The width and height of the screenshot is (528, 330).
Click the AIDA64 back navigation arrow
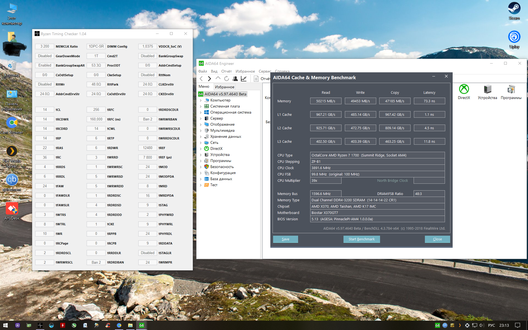tap(201, 79)
